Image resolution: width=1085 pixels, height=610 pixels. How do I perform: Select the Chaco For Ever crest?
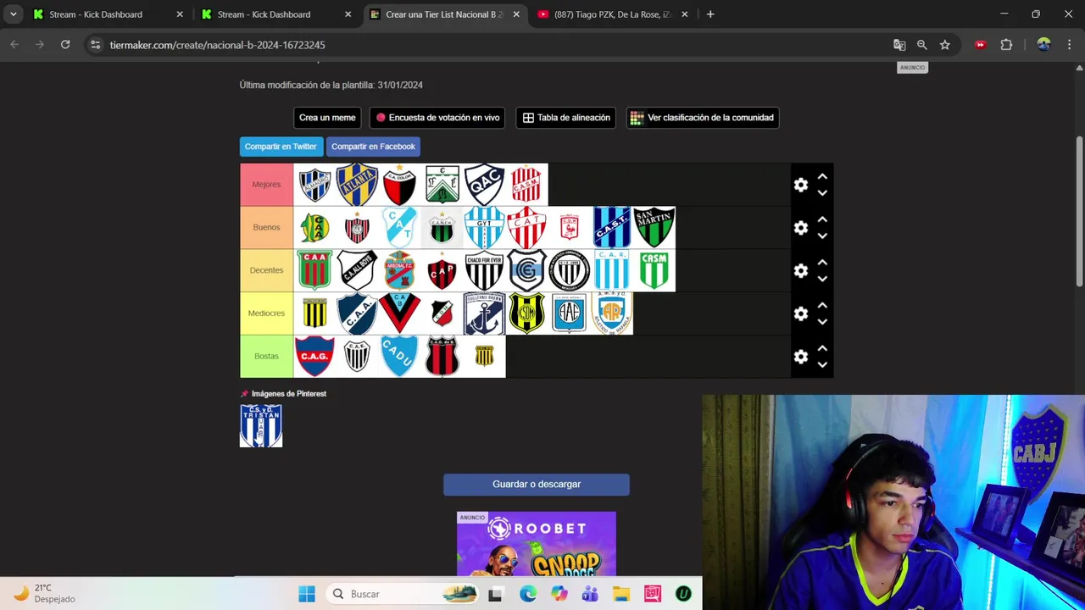click(484, 270)
